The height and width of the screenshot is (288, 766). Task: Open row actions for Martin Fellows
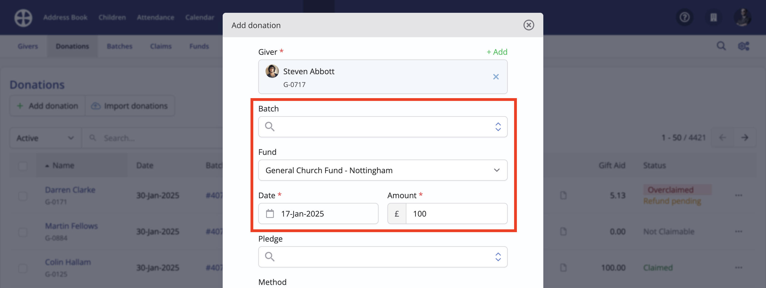739,232
